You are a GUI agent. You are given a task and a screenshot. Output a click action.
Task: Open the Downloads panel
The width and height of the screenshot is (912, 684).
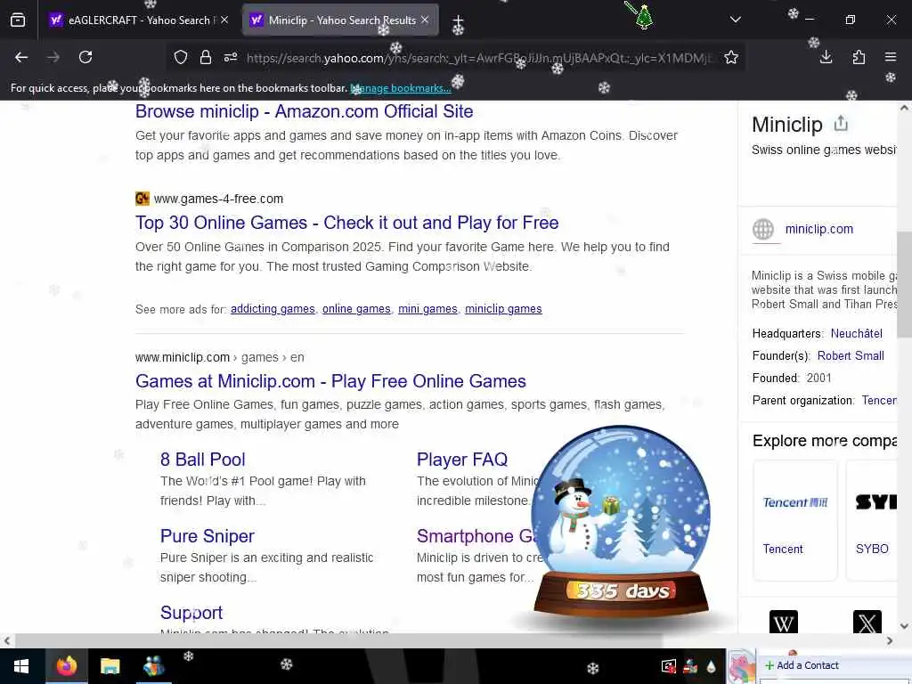(826, 57)
